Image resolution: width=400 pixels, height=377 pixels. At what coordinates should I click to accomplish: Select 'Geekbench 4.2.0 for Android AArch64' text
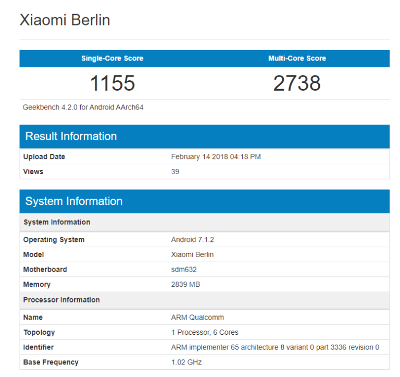click(x=83, y=107)
